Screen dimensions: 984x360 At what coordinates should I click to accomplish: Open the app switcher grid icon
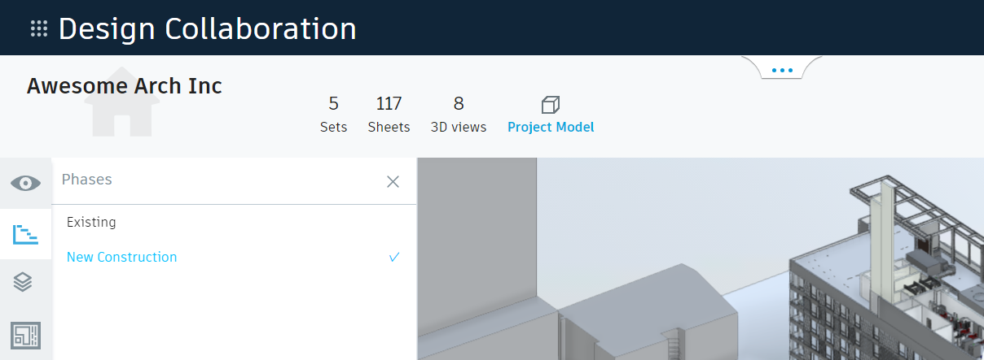(x=39, y=29)
